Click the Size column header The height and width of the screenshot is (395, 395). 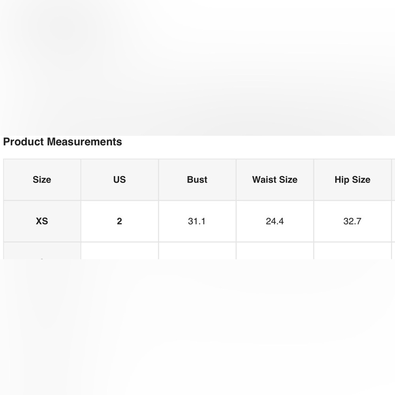[42, 180]
